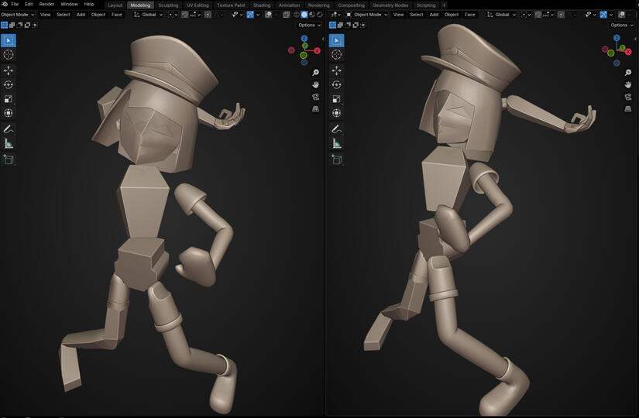
Task: Choose the Rotate tool in right viewport
Action: pos(336,85)
